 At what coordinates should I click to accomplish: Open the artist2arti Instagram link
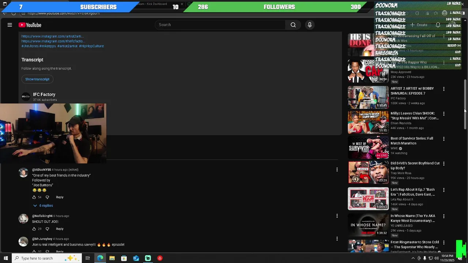coord(53,36)
